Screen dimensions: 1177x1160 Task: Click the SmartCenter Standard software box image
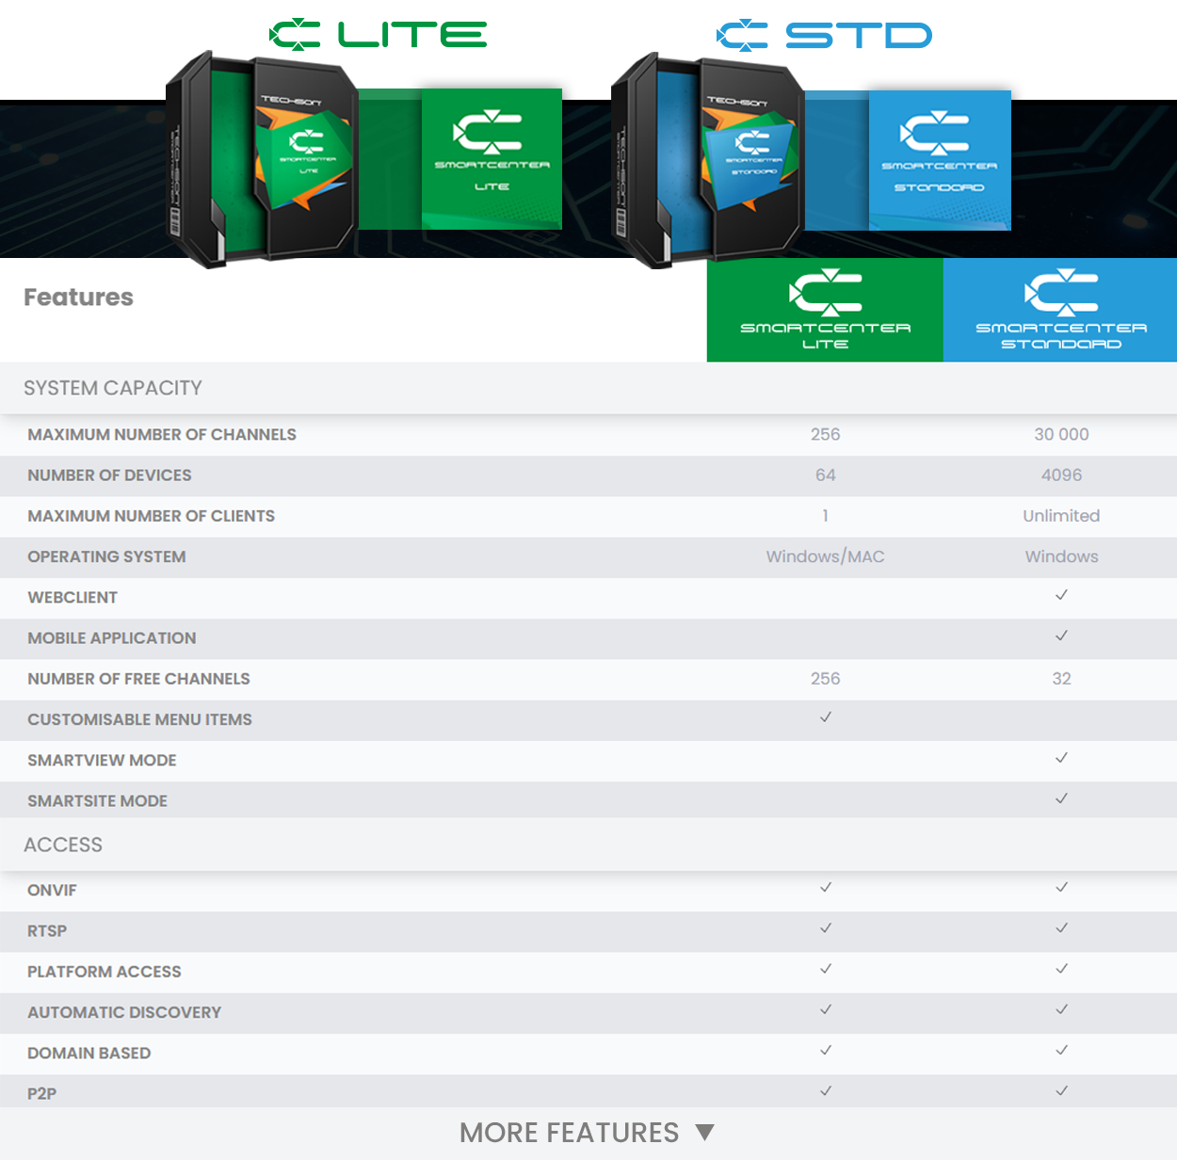[708, 160]
